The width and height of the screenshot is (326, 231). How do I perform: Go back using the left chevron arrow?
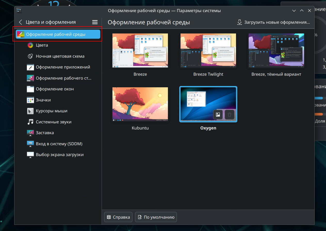coord(21,22)
